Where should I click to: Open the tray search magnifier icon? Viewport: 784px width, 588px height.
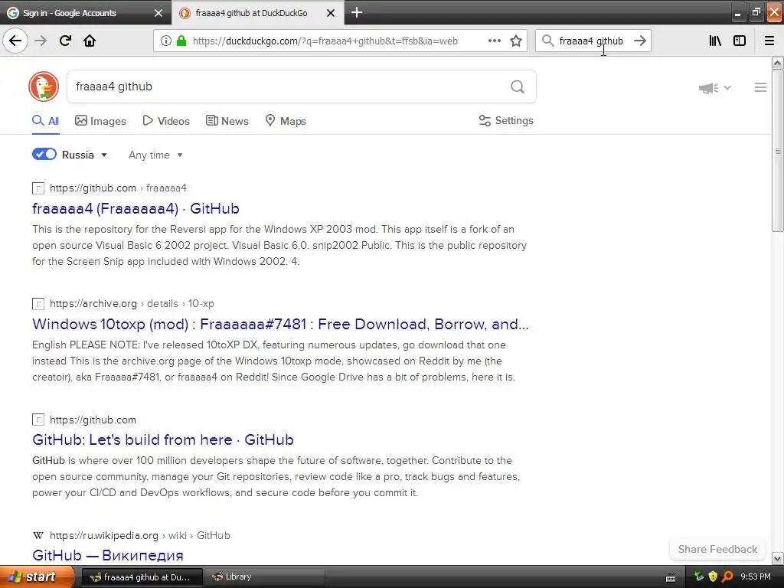click(x=727, y=577)
